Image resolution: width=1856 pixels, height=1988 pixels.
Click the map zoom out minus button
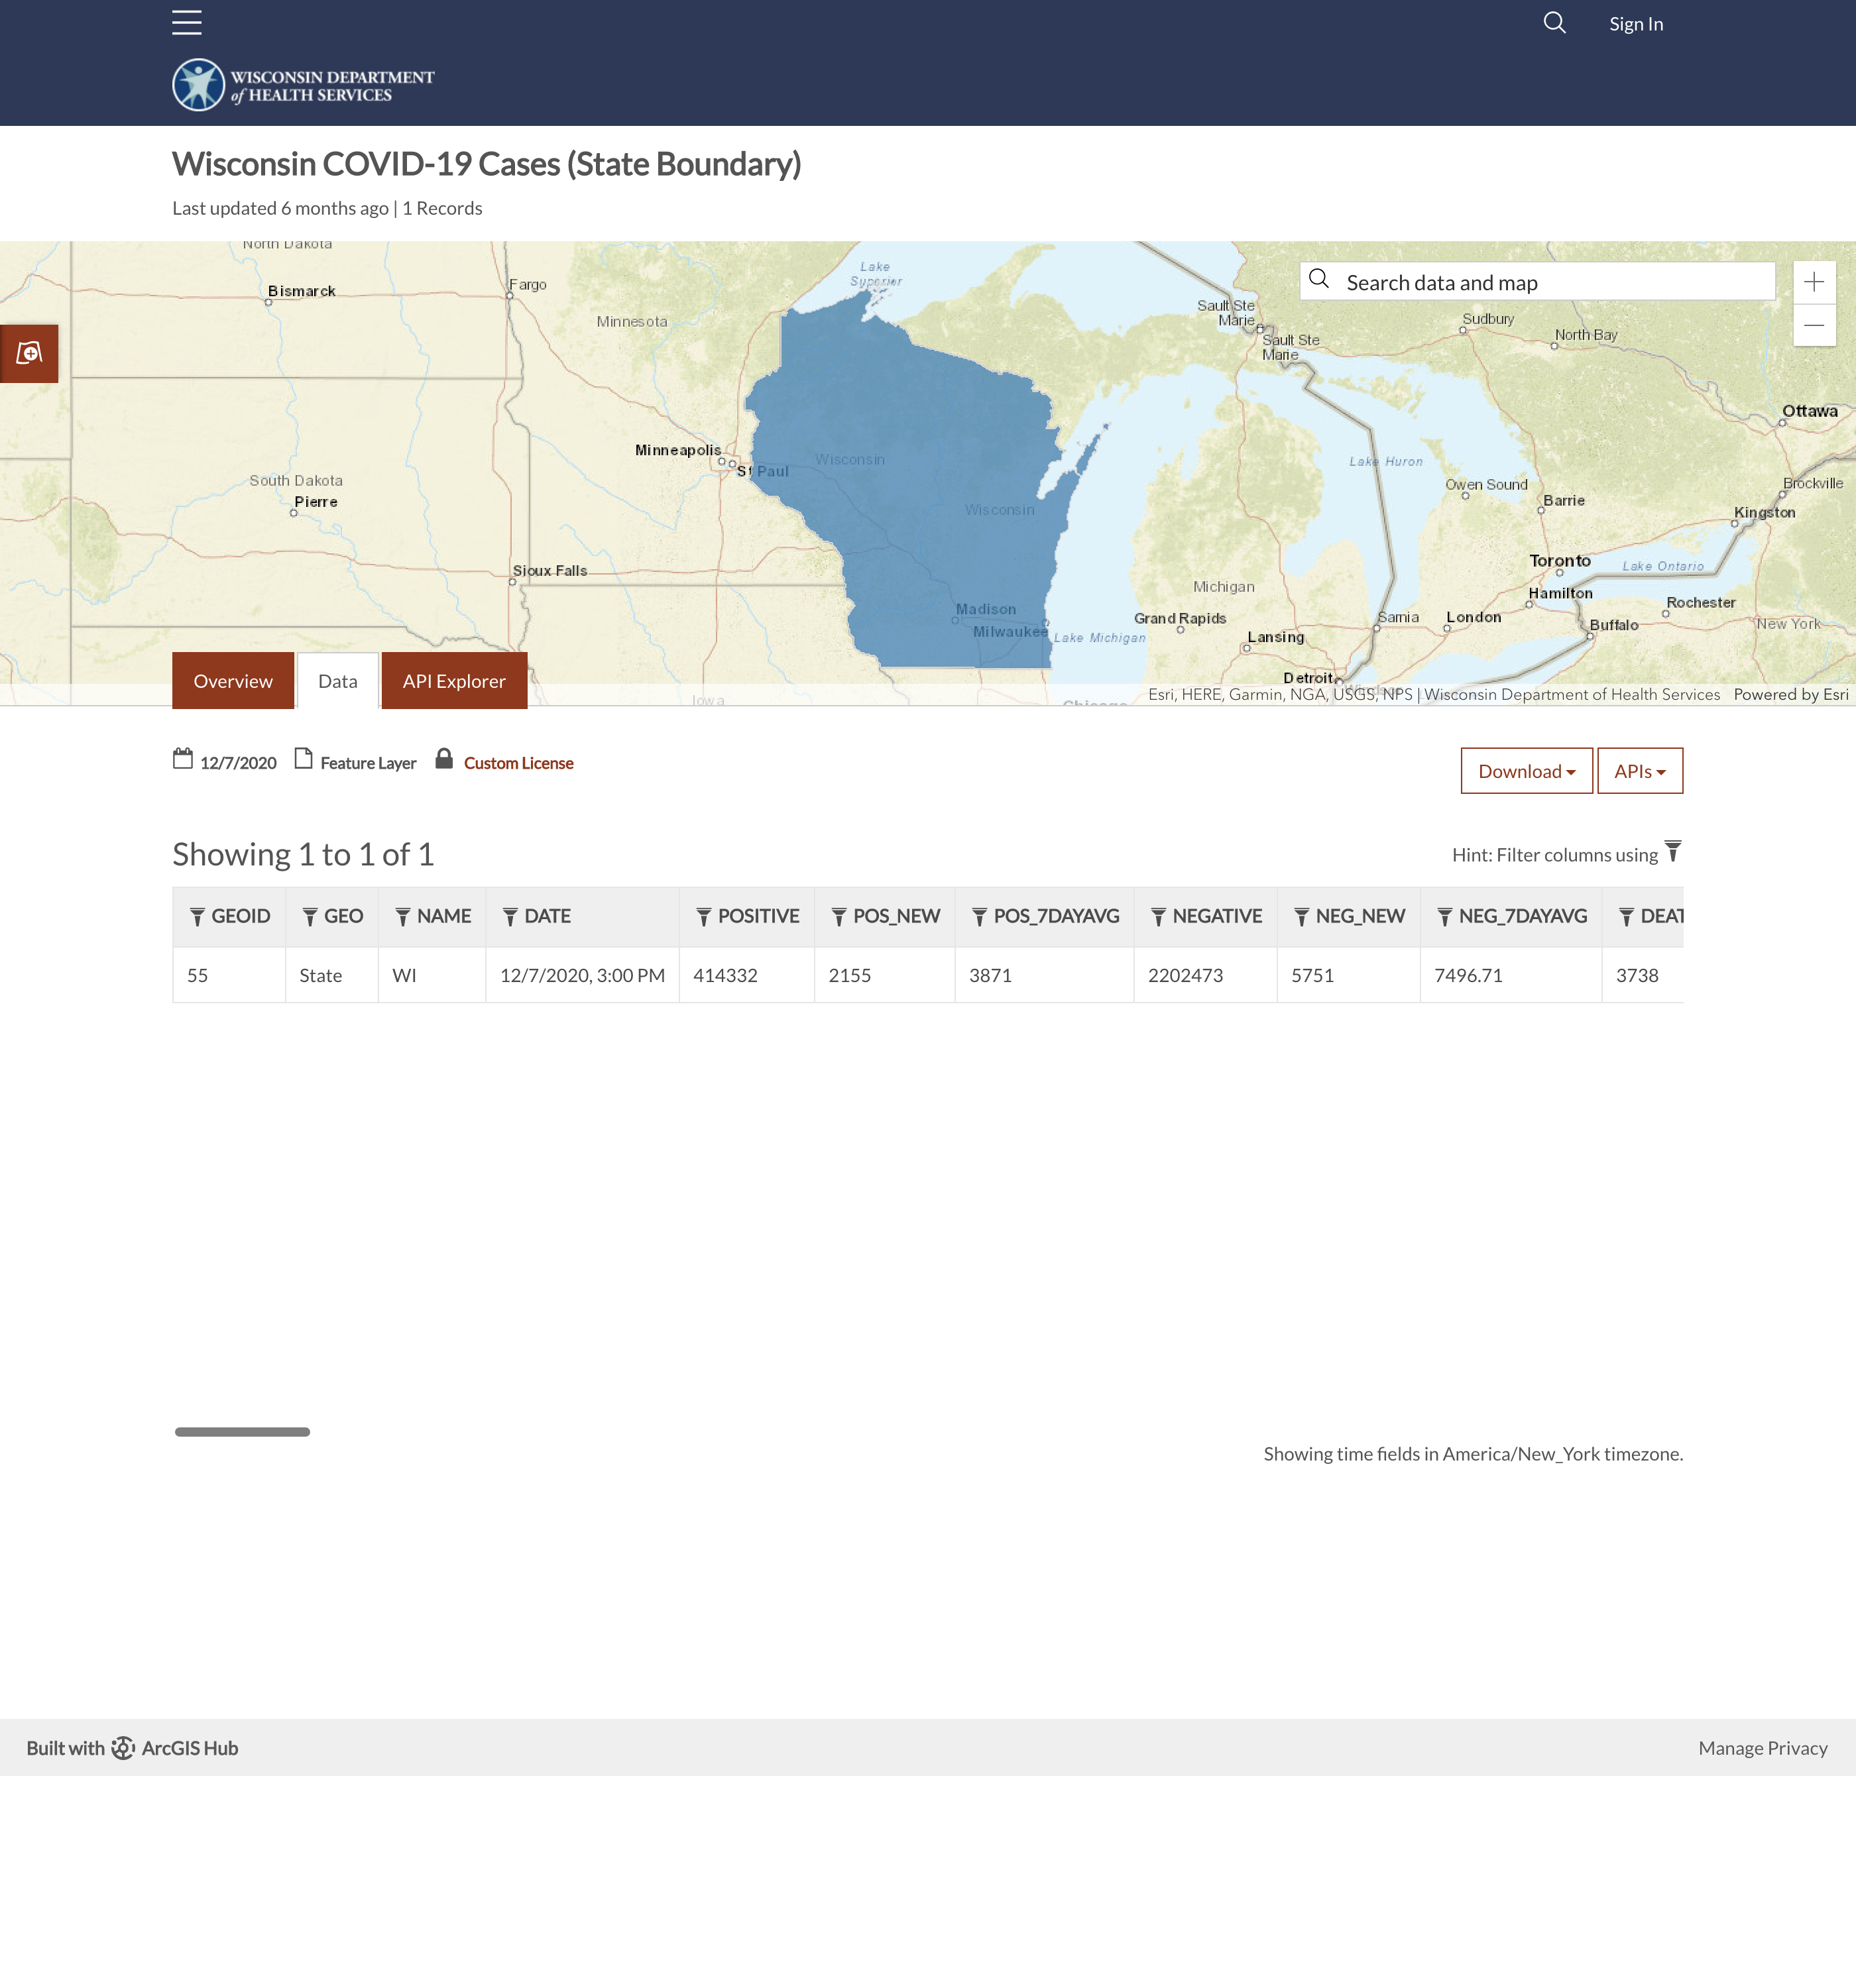pyautogui.click(x=1814, y=325)
